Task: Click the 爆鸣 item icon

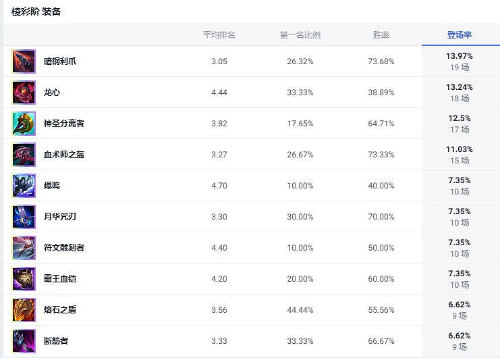Action: pos(24,186)
